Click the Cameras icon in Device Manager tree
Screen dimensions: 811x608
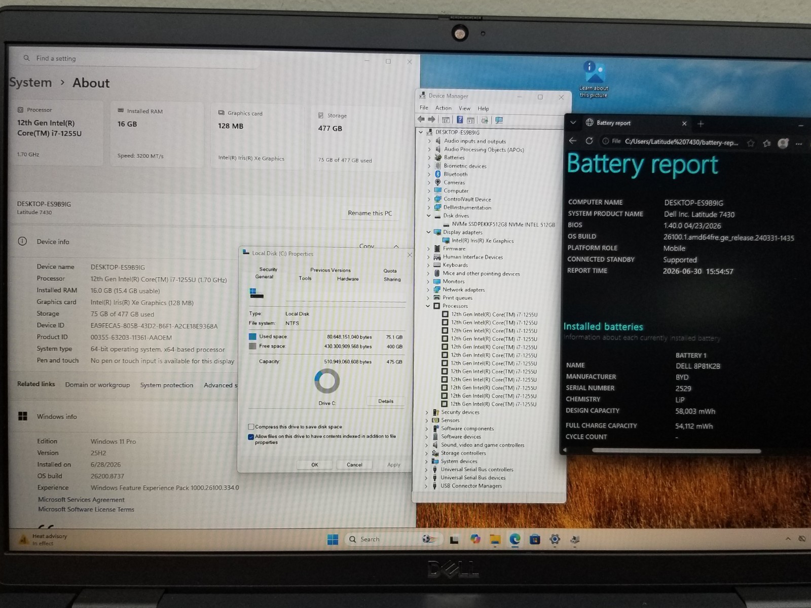(x=438, y=182)
